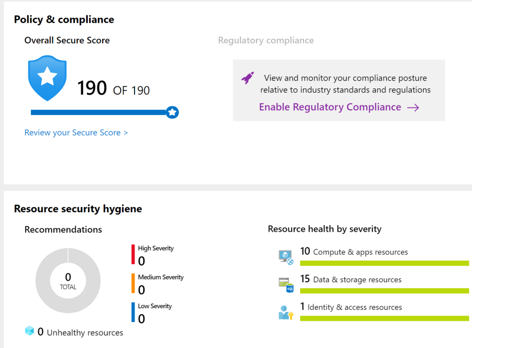
Task: Click the Compute & apps resources icon
Action: click(x=286, y=257)
